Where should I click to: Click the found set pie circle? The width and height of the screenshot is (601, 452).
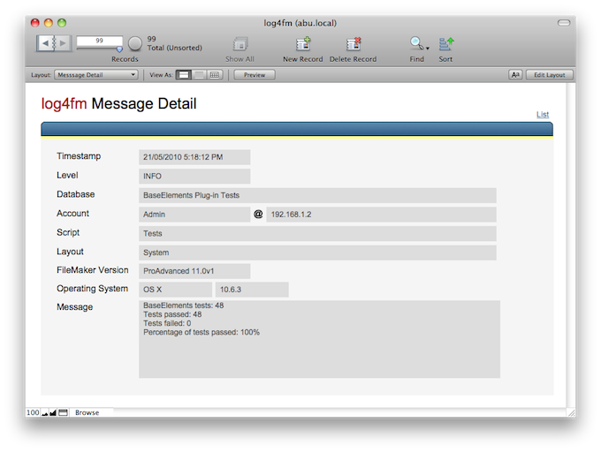pos(135,43)
